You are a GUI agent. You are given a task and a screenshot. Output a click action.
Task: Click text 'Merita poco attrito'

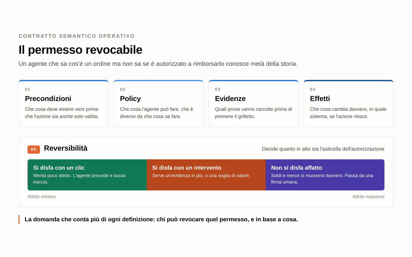(79, 179)
